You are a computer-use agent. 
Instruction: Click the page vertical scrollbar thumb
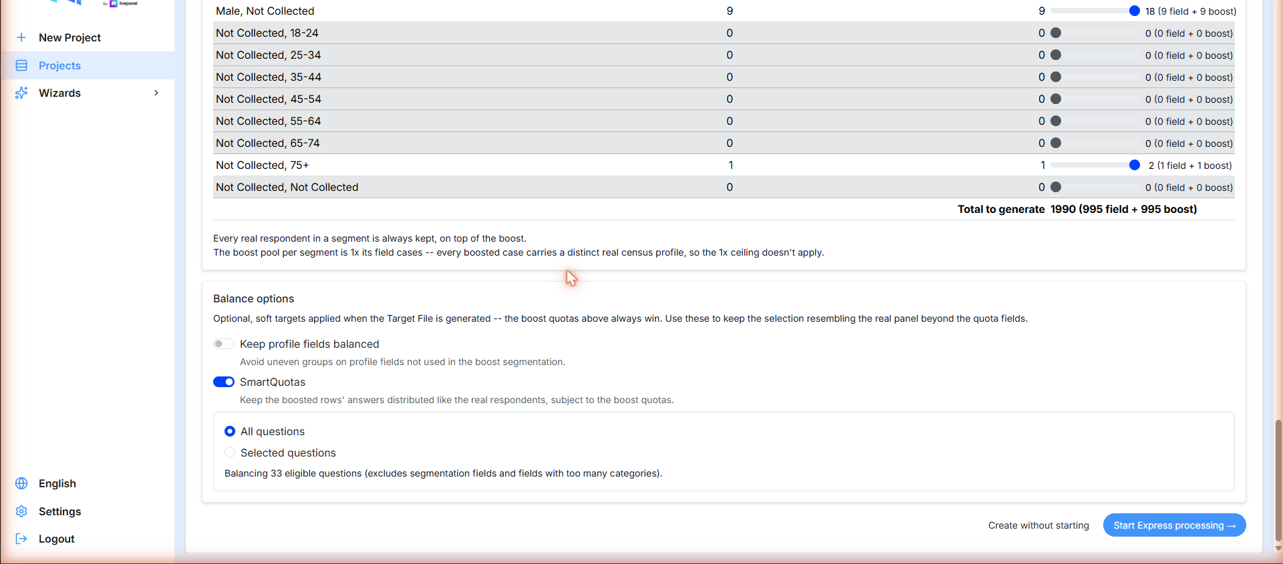point(1278,480)
